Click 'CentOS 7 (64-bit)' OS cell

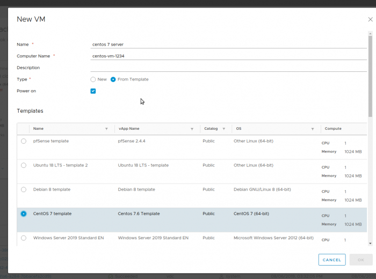coord(251,214)
